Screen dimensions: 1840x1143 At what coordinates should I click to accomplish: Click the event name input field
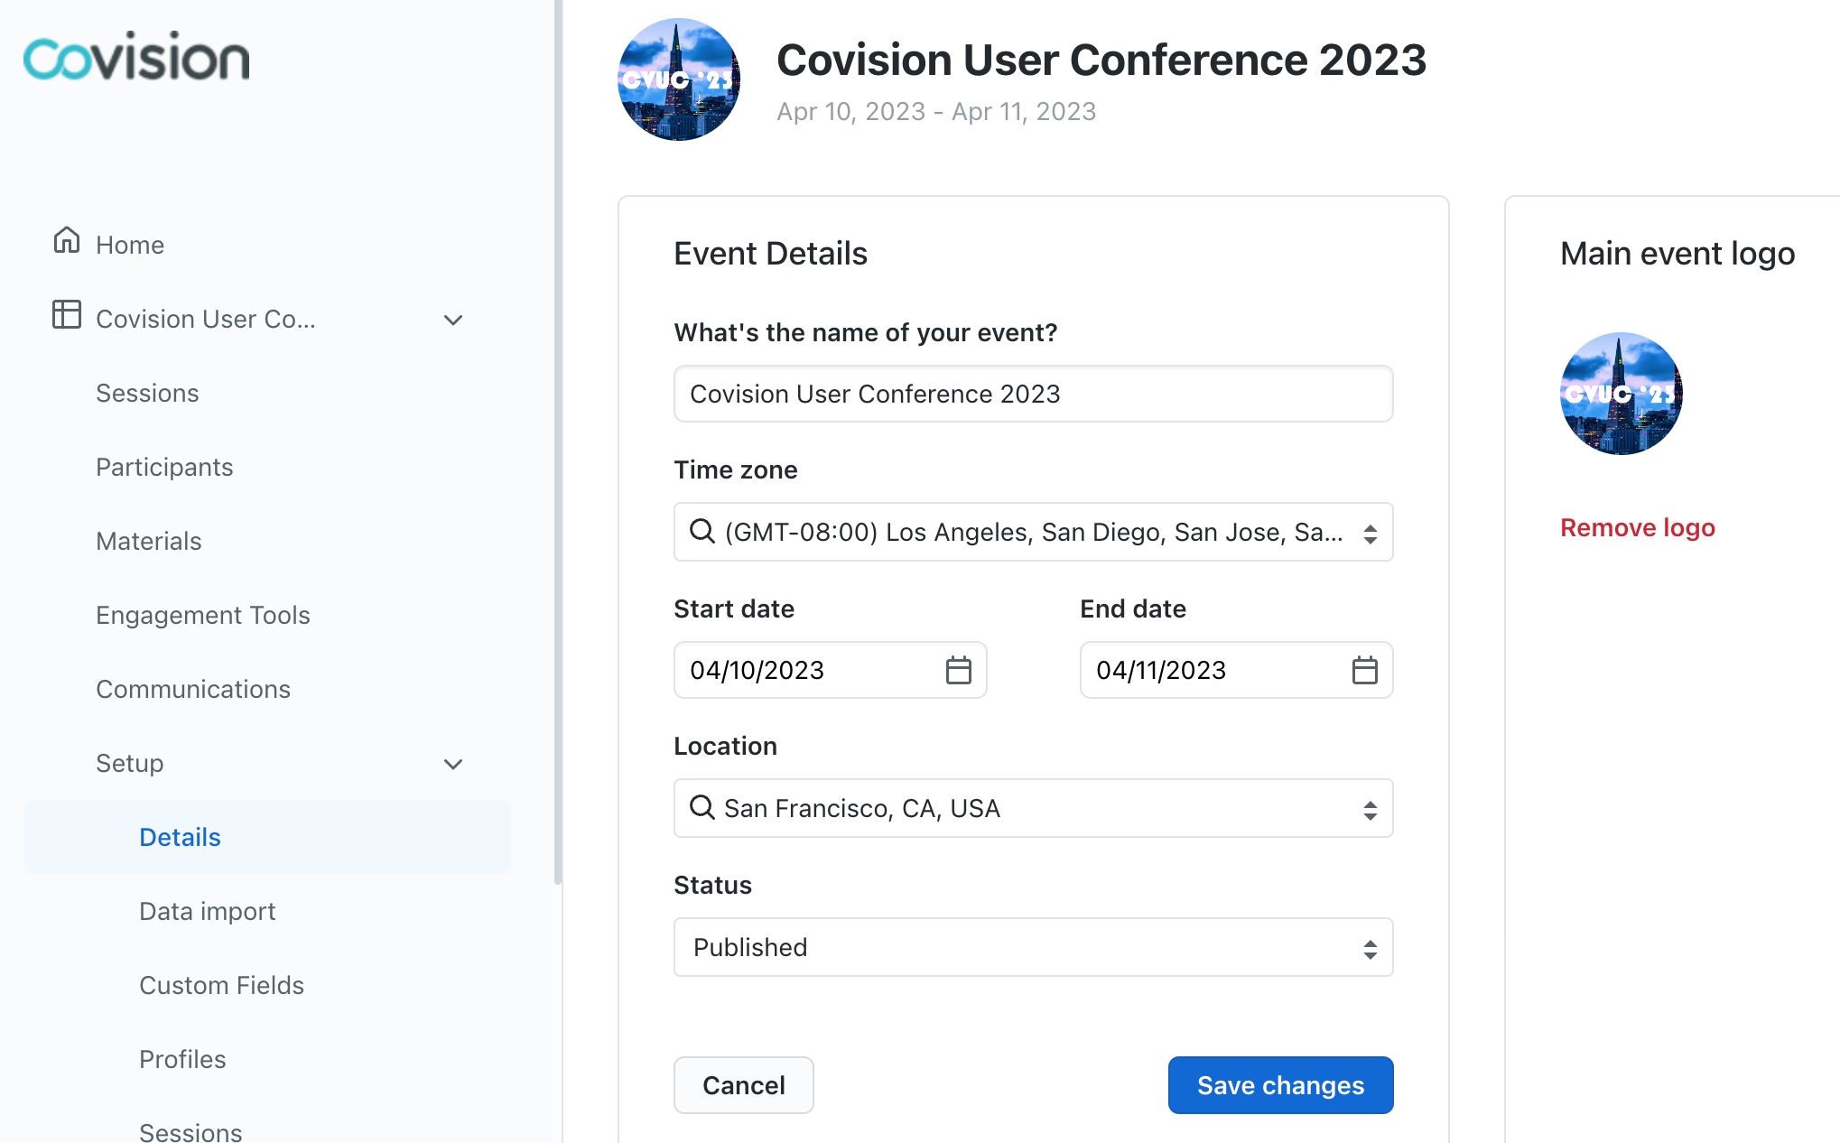coord(1033,394)
